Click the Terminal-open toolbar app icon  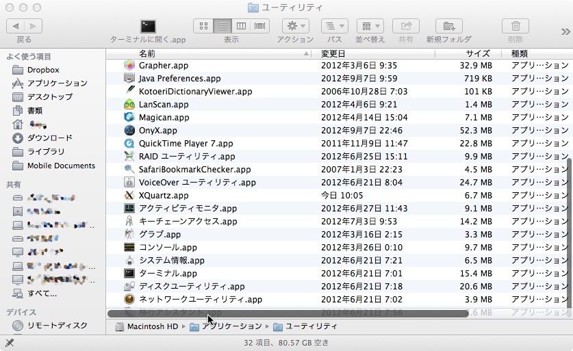click(148, 26)
